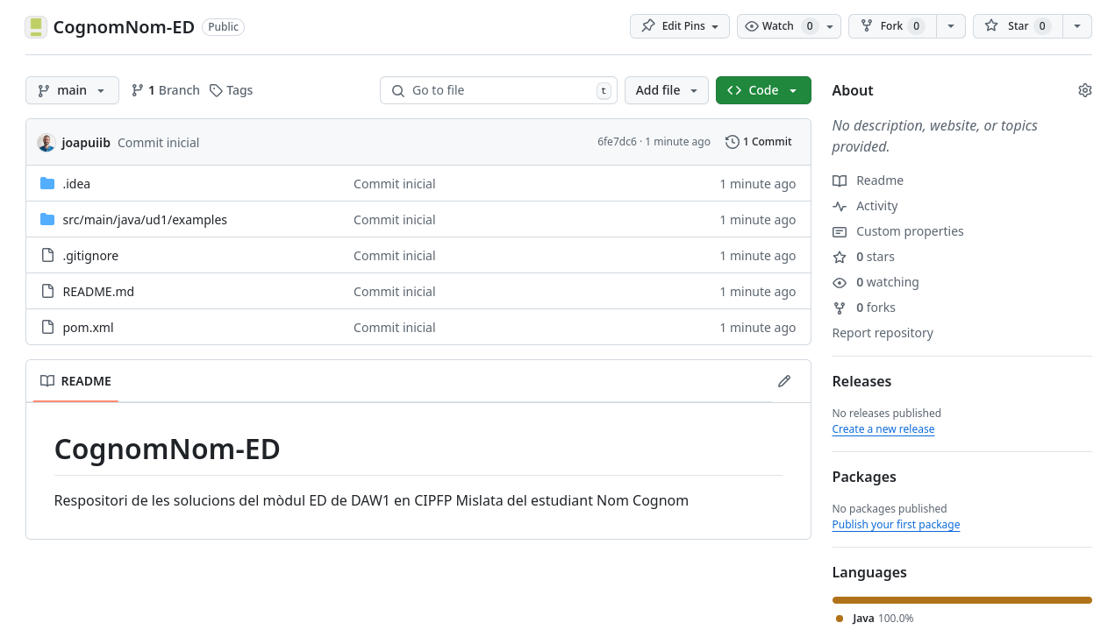The height and width of the screenshot is (644, 1115).
Task: Expand the Fork options dropdown arrow
Action: click(x=951, y=26)
